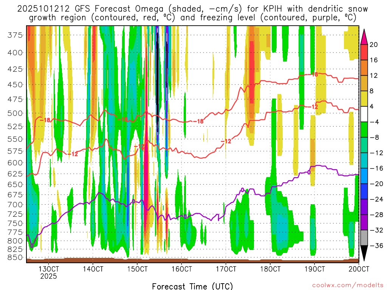Select the 14OCT time axis label

[x=93, y=269]
